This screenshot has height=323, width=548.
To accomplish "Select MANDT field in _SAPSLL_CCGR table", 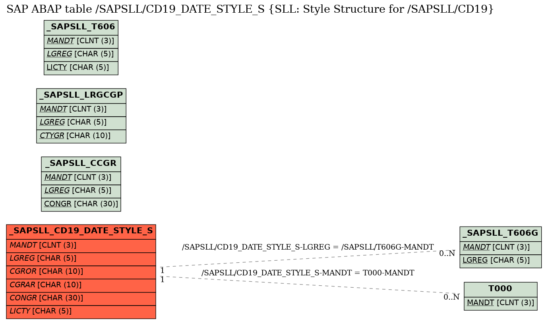I will (81, 178).
